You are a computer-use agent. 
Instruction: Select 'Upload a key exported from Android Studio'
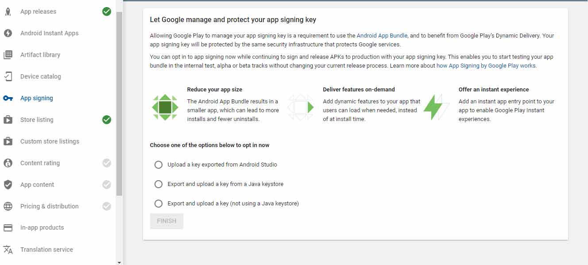pos(159,165)
